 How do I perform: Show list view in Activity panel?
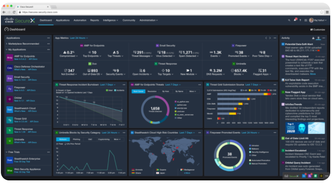(x=318, y=38)
